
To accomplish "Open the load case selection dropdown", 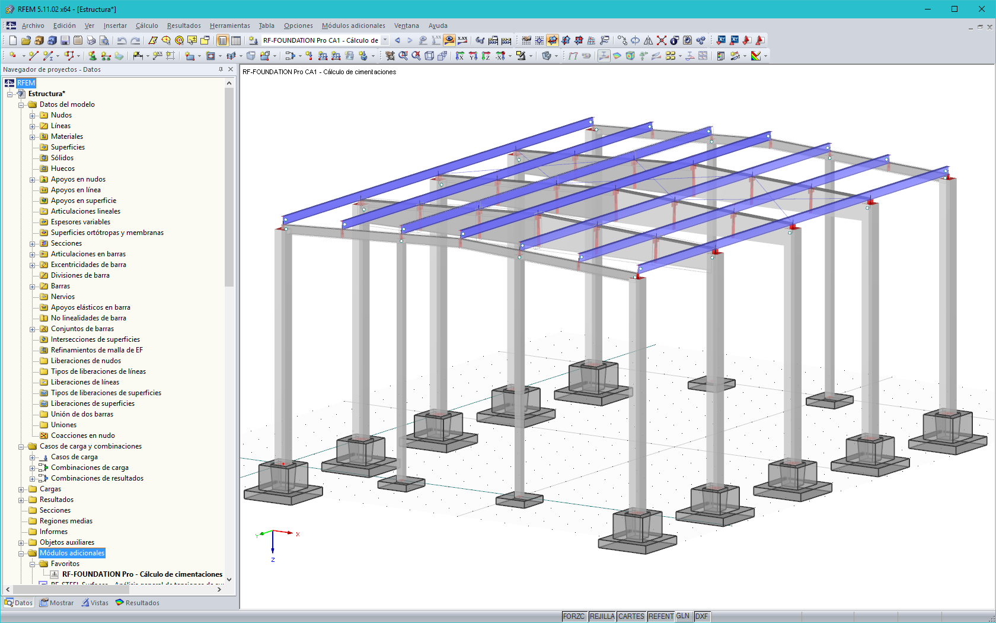I will point(384,40).
